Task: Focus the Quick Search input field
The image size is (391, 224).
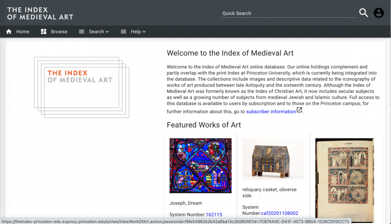Action: (289, 13)
